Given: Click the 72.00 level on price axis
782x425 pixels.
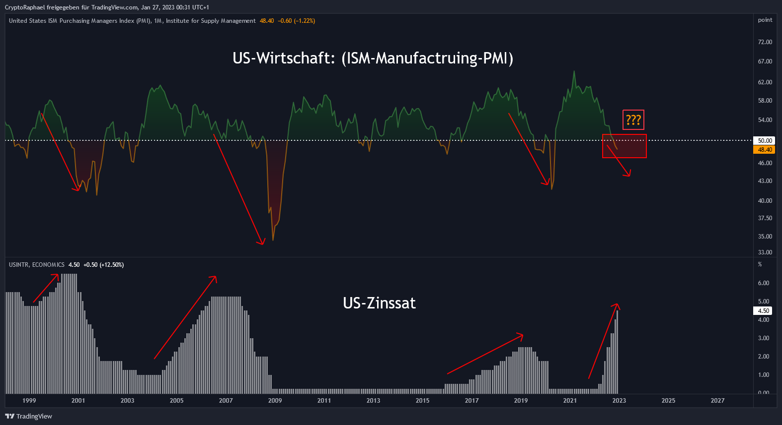Looking at the screenshot, I should [x=765, y=42].
